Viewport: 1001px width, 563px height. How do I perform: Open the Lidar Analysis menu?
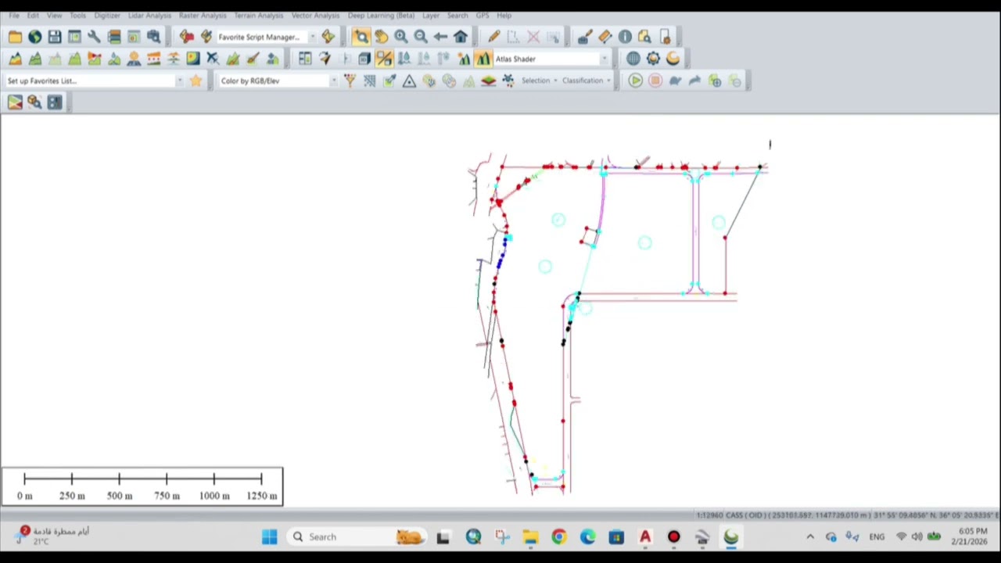click(149, 16)
